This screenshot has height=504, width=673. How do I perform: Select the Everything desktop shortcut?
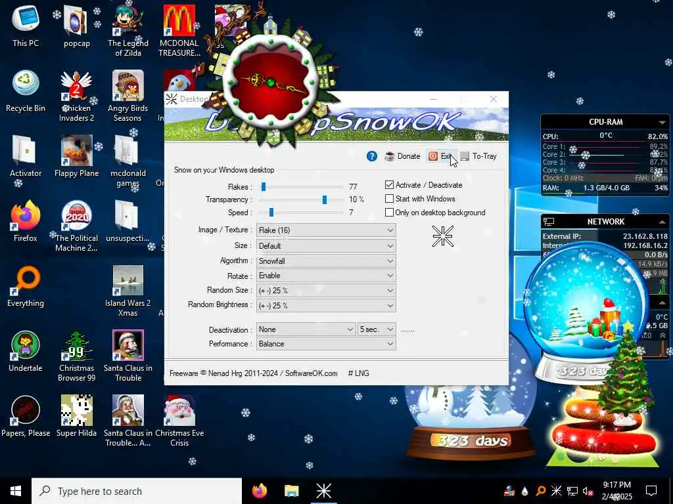(26, 287)
